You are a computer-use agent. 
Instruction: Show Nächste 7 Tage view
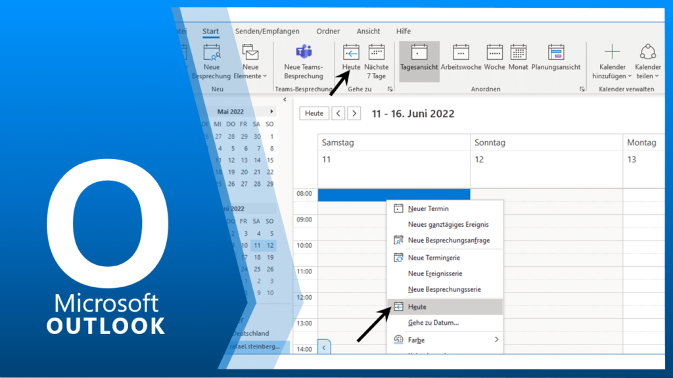pos(377,62)
